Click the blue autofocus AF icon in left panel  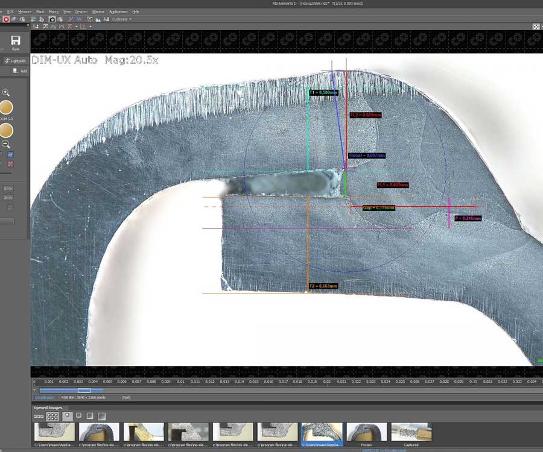click(x=10, y=155)
